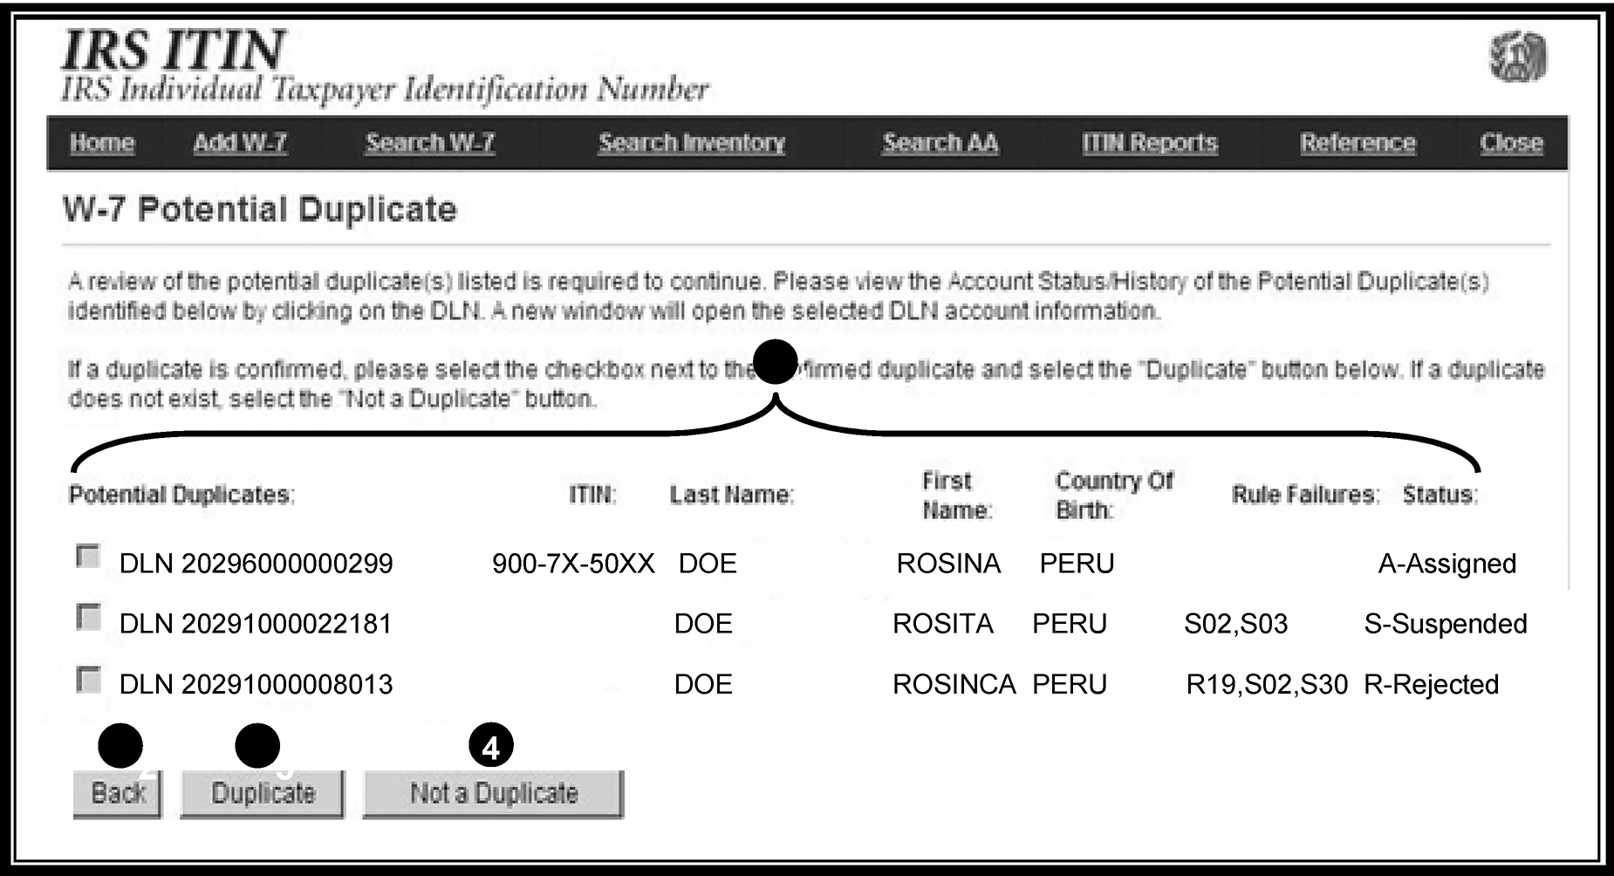Select Search Inventory in the navigation bar
1614x876 pixels.
[x=691, y=143]
